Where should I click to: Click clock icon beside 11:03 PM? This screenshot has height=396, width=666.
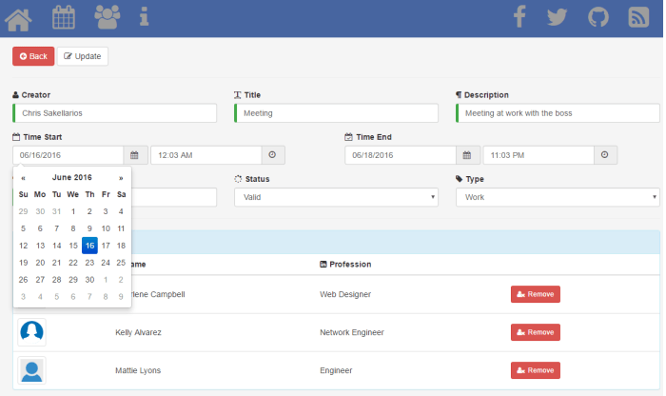click(x=605, y=155)
